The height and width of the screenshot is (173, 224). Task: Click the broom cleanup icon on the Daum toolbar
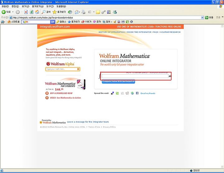[x=115, y=22]
